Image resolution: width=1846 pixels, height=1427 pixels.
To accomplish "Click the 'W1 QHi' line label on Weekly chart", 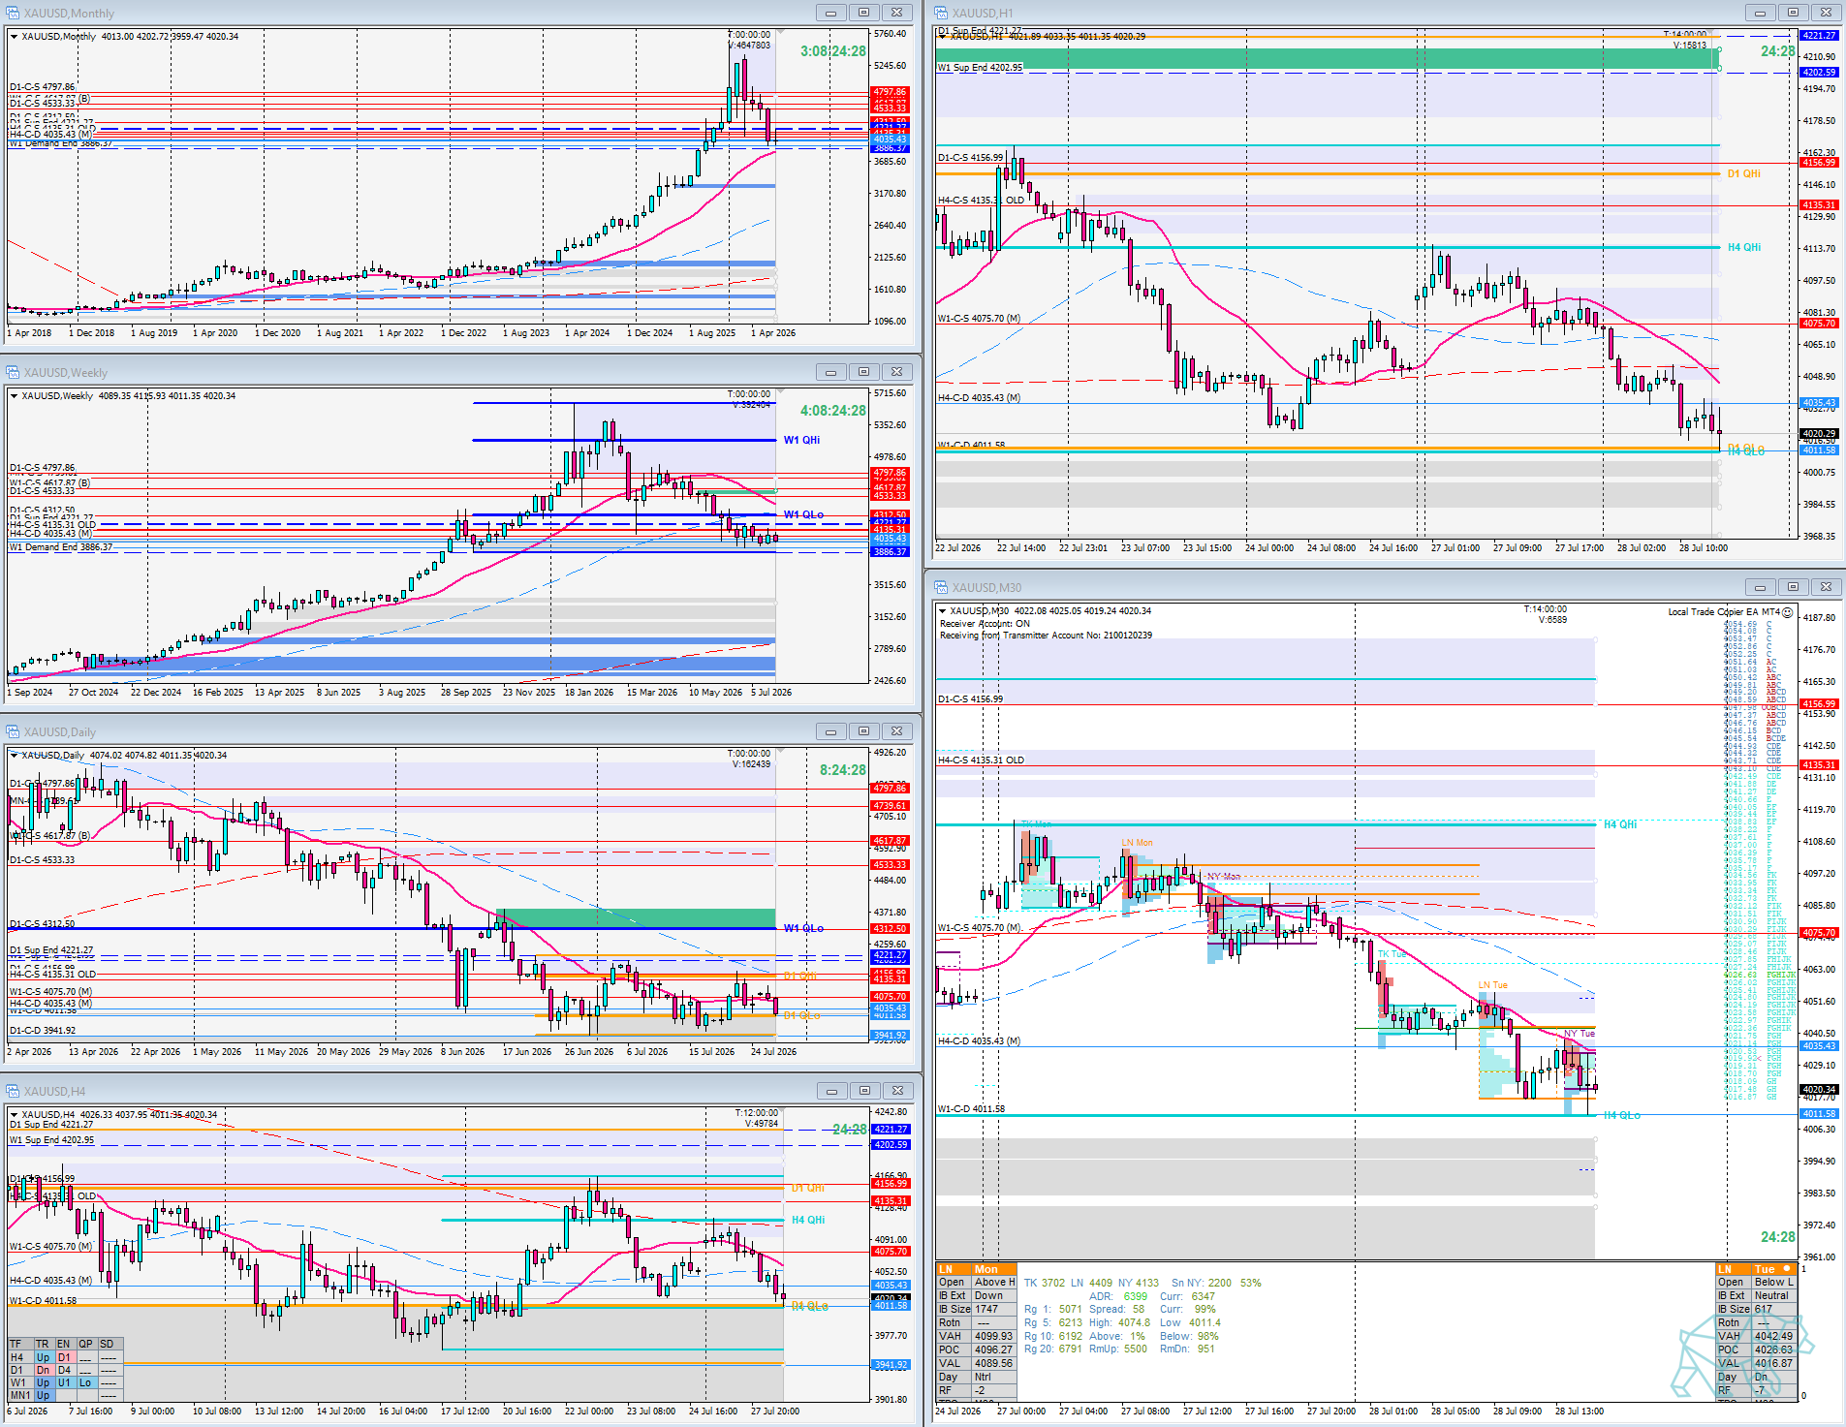I will pyautogui.click(x=801, y=440).
